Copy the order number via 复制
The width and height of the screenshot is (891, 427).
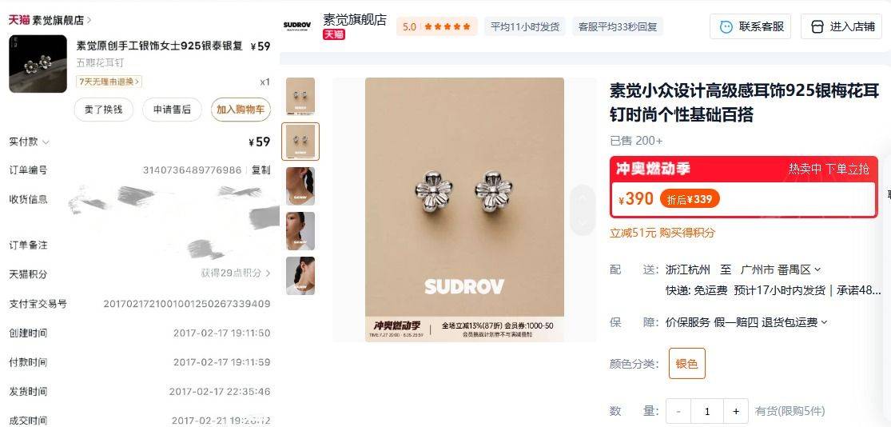tap(261, 170)
